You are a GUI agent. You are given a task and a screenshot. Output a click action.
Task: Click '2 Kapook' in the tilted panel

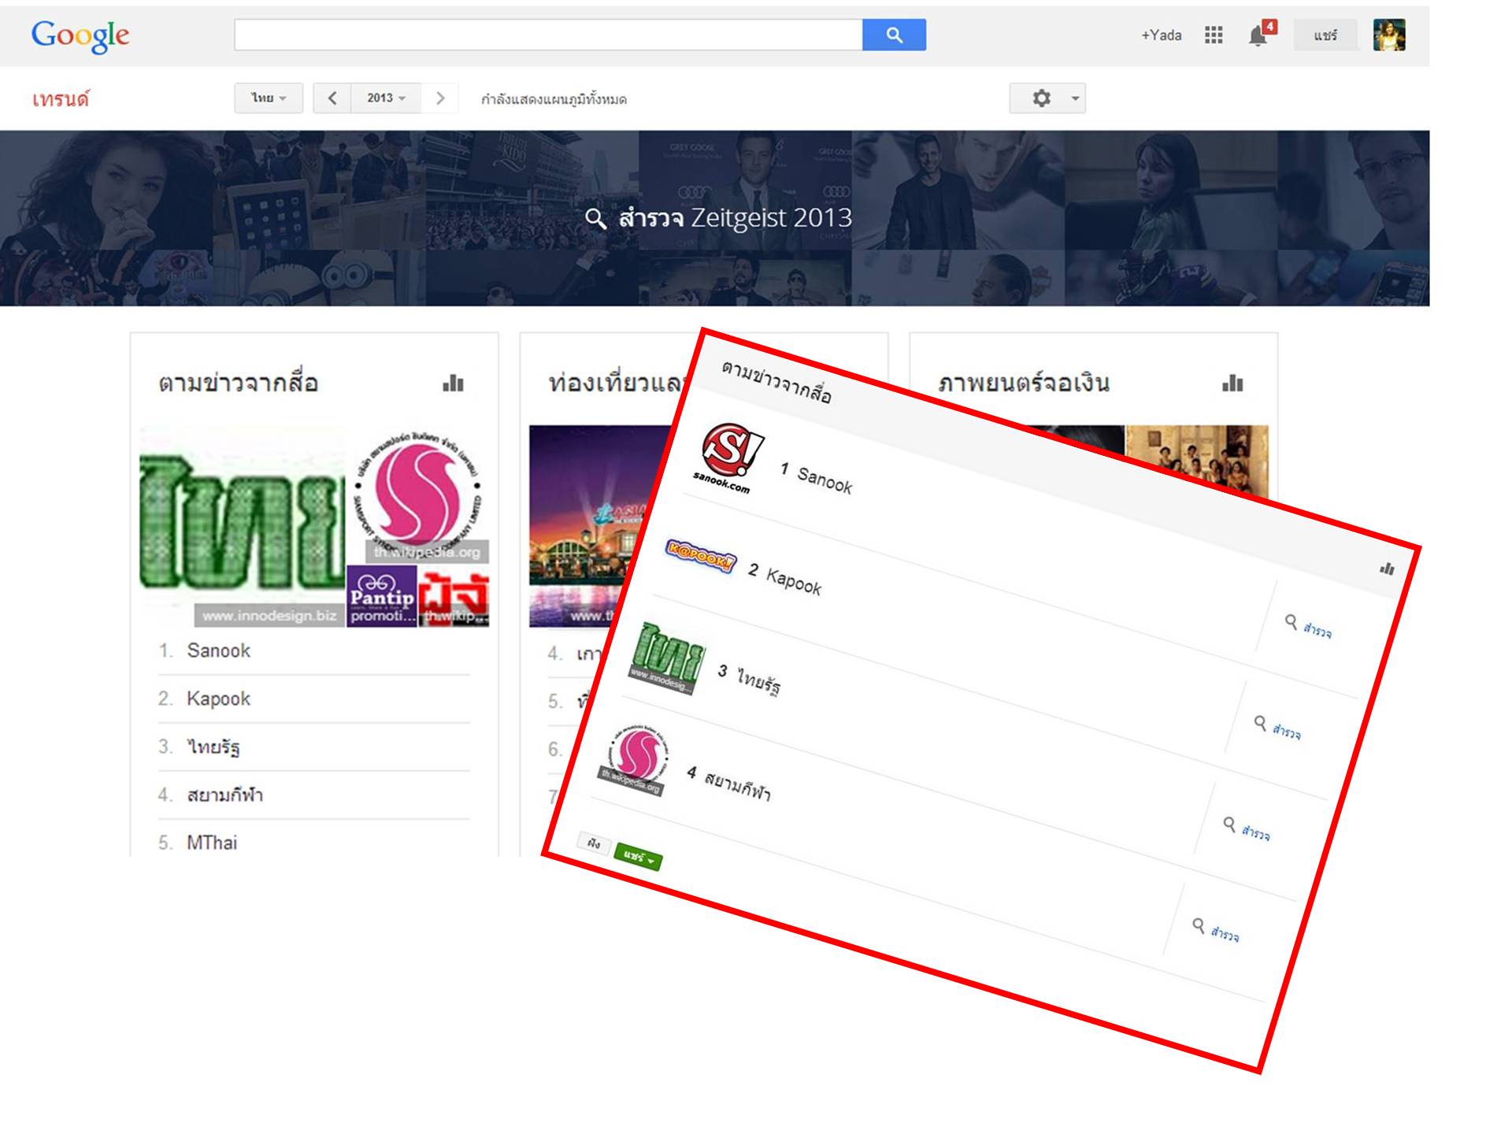[785, 580]
